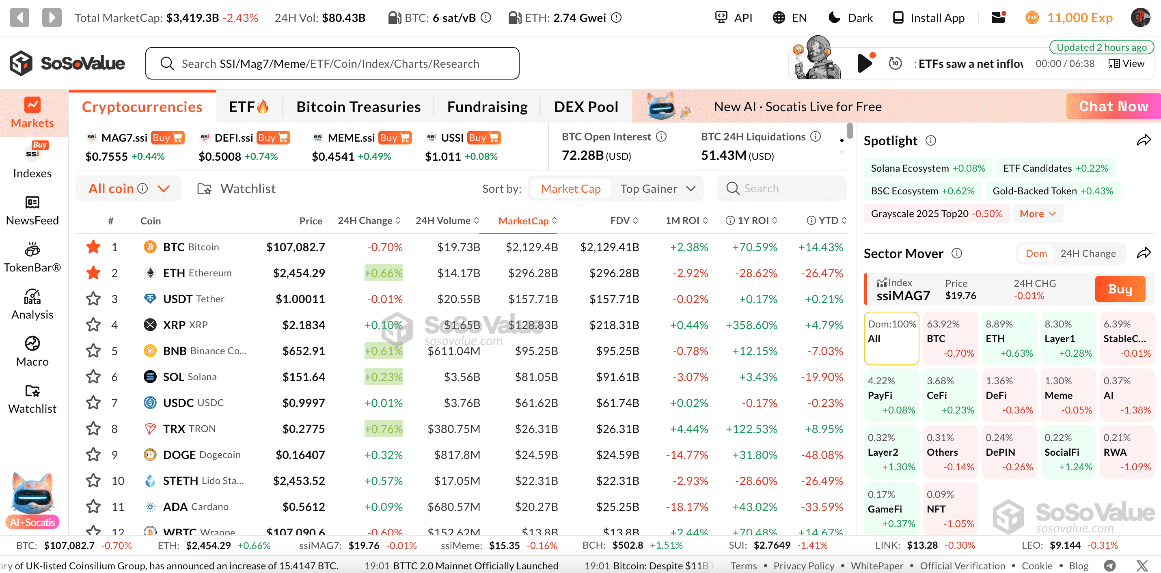1161x573 pixels.
Task: Switch to the ETF tab
Action: coord(249,107)
